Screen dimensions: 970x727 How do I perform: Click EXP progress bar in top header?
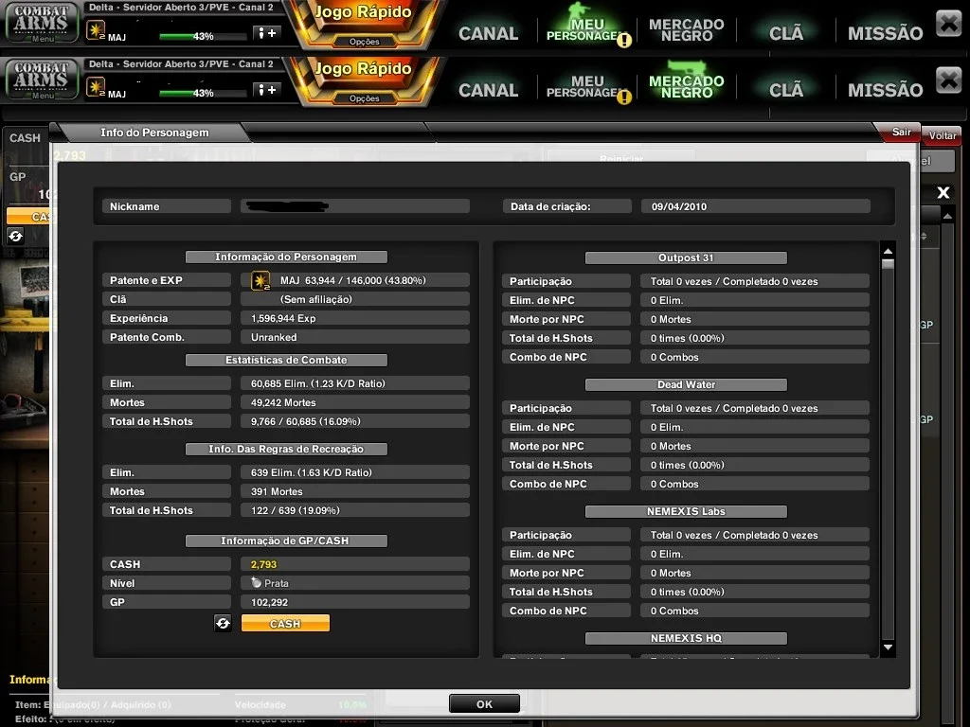point(203,37)
